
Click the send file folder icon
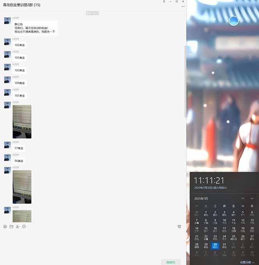11,226
